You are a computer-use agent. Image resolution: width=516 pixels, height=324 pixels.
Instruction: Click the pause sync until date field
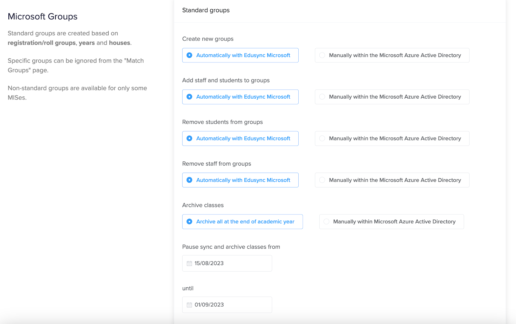pyautogui.click(x=227, y=305)
